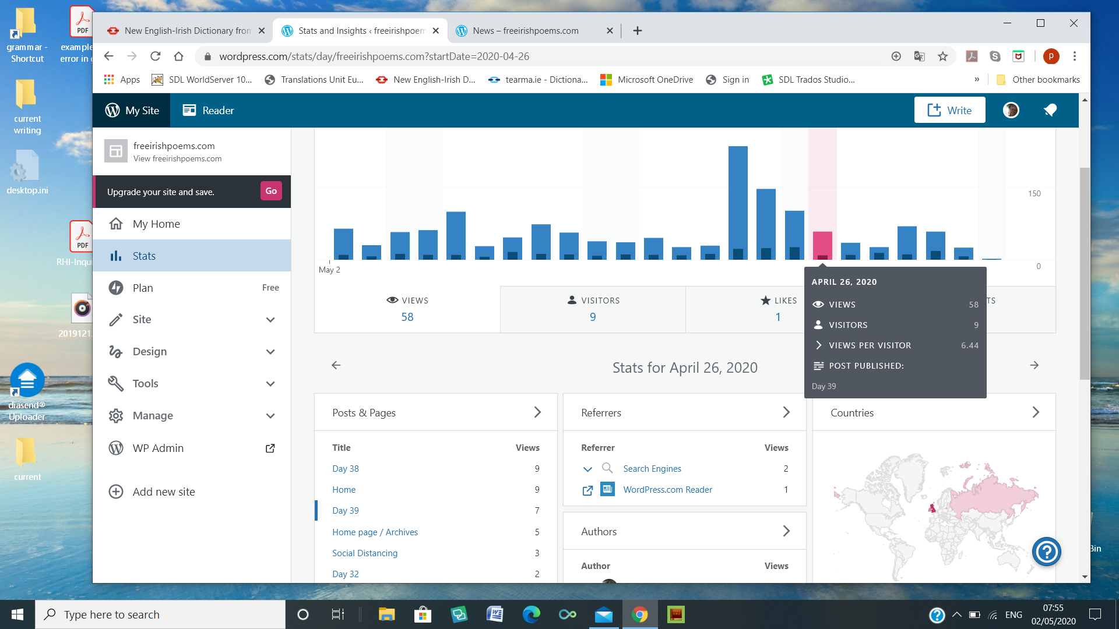Open the Social Distancing post link
The image size is (1119, 629).
click(x=365, y=553)
